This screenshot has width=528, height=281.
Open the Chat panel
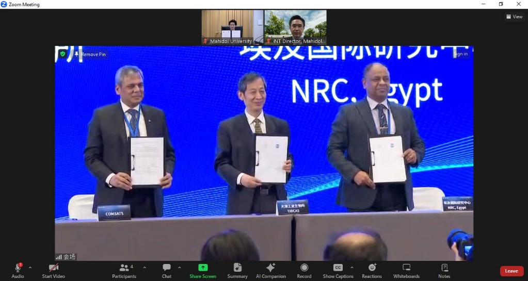[x=167, y=271]
